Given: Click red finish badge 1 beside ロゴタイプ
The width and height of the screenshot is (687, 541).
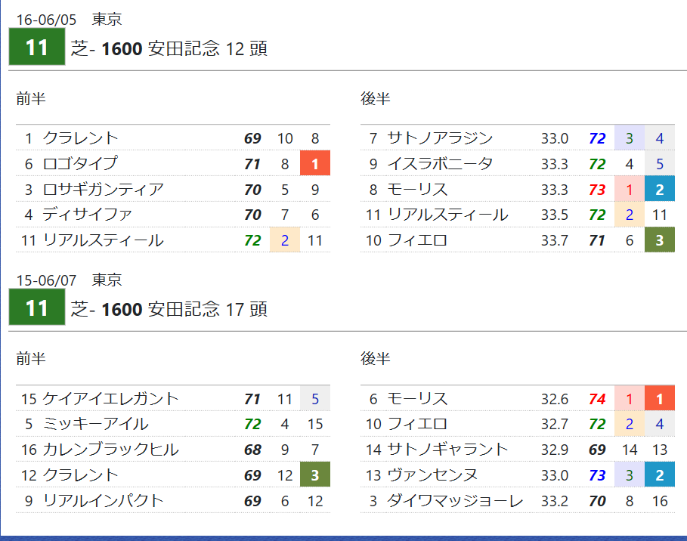Looking at the screenshot, I should tap(315, 163).
